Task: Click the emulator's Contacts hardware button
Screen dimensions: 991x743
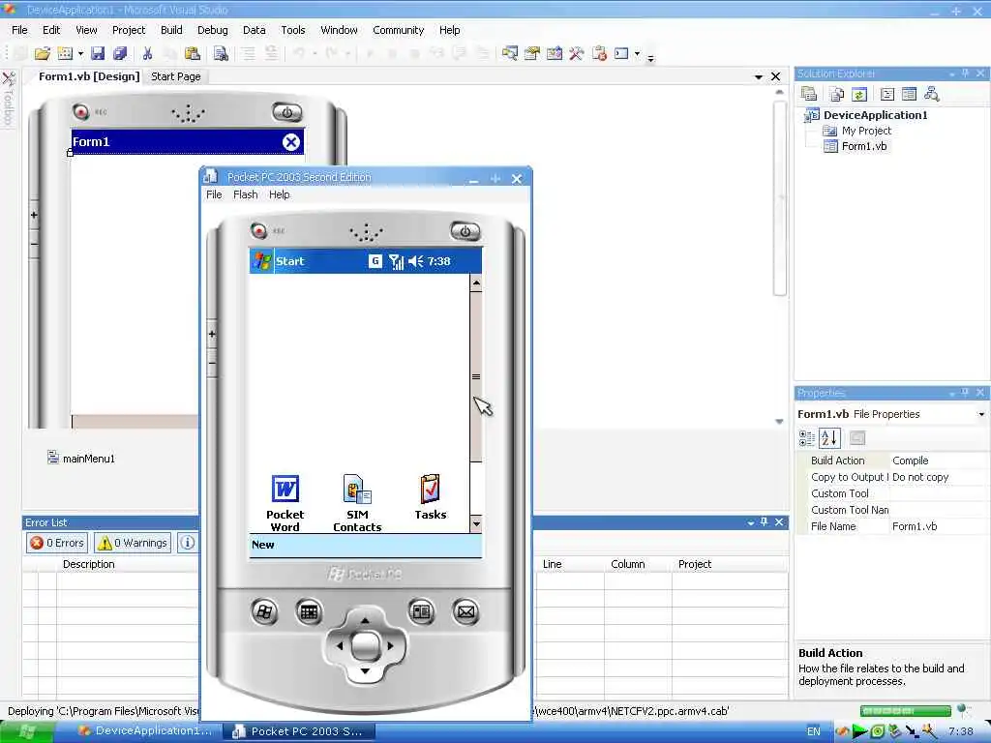Action: tap(421, 611)
